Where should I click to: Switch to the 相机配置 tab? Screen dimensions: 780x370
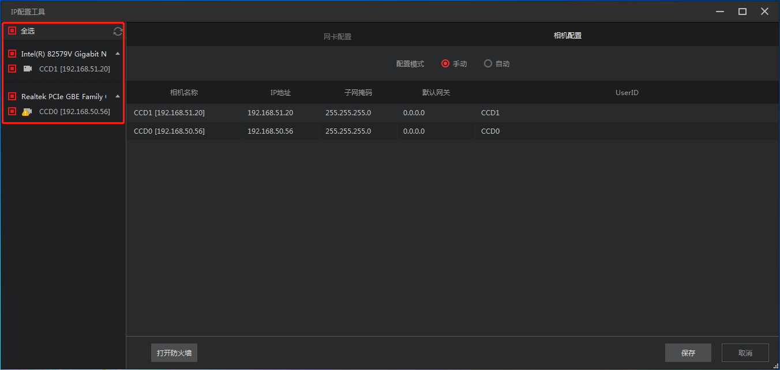(x=568, y=36)
